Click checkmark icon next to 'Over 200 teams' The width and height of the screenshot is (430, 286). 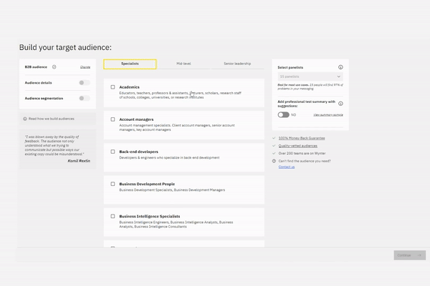274,154
